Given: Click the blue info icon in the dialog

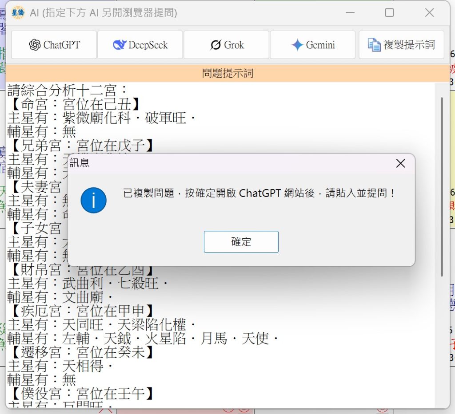Looking at the screenshot, I should 93,200.
